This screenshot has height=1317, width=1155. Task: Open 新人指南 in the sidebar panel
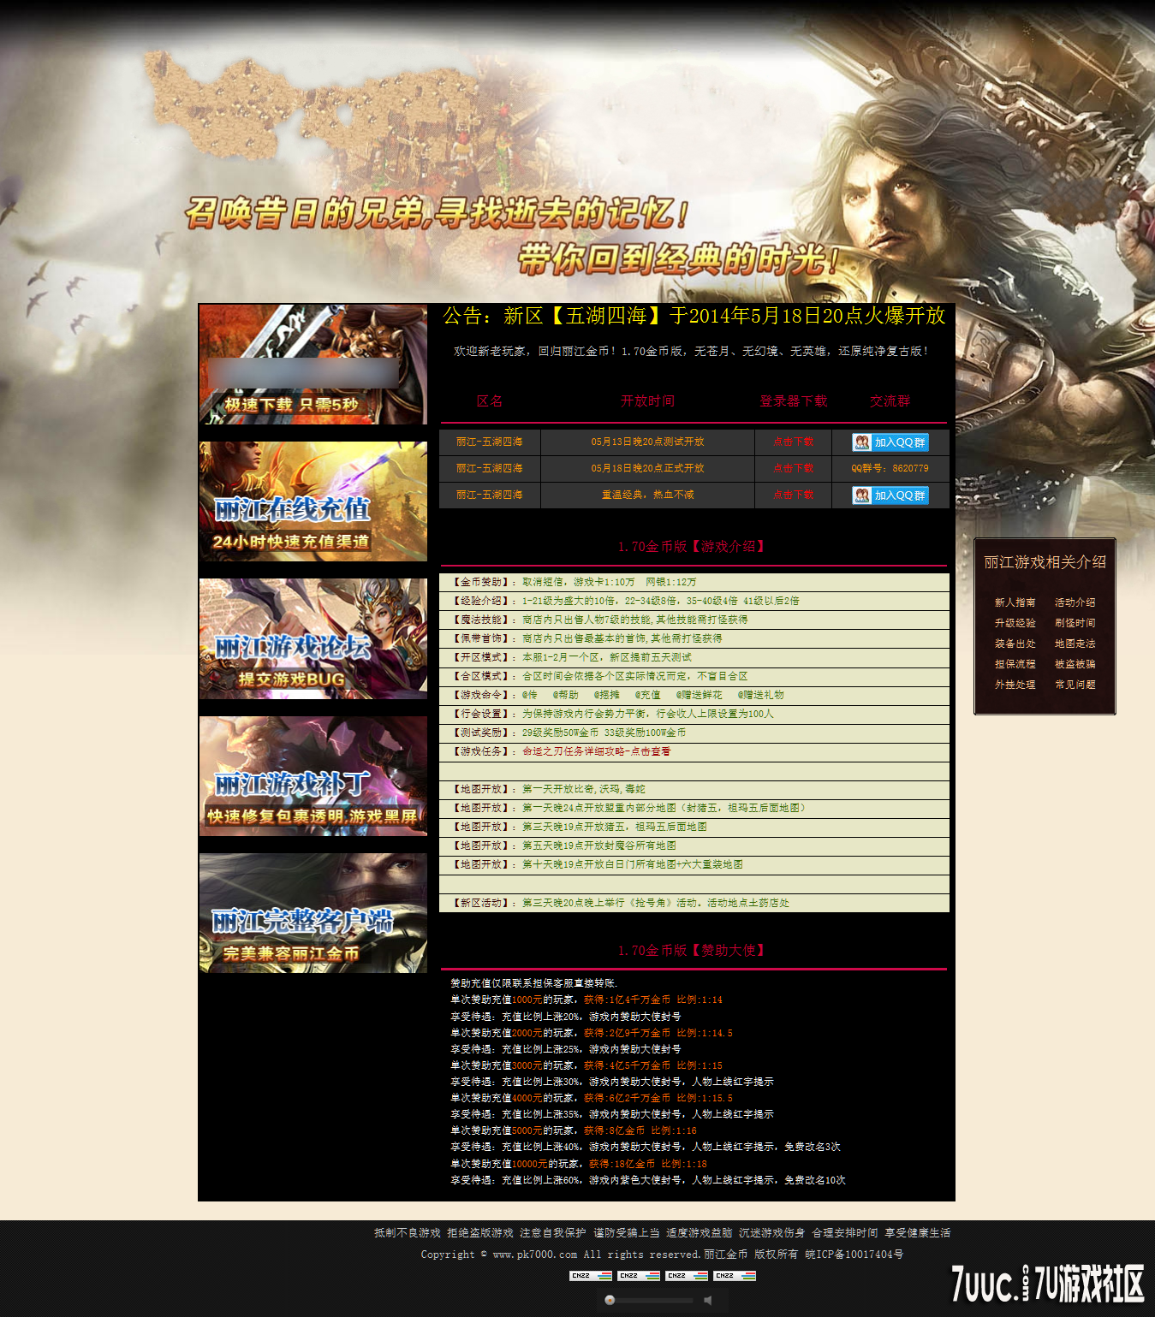point(1015,602)
